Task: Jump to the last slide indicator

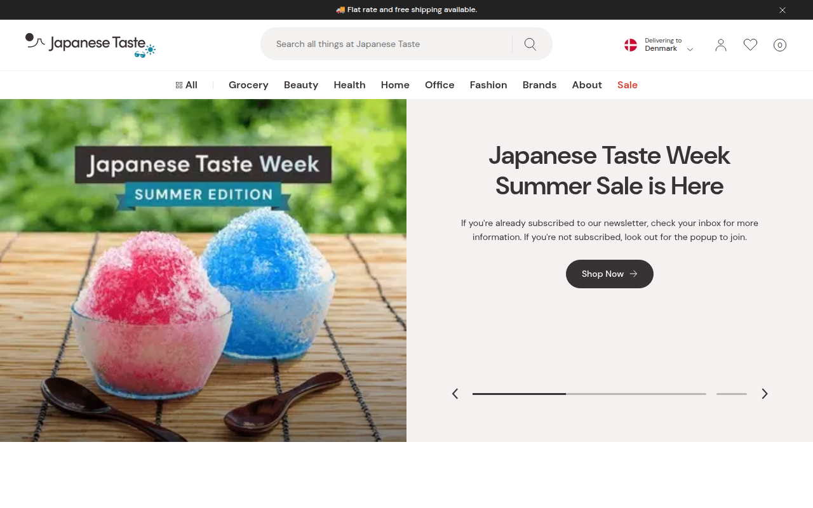Action: 732,394
